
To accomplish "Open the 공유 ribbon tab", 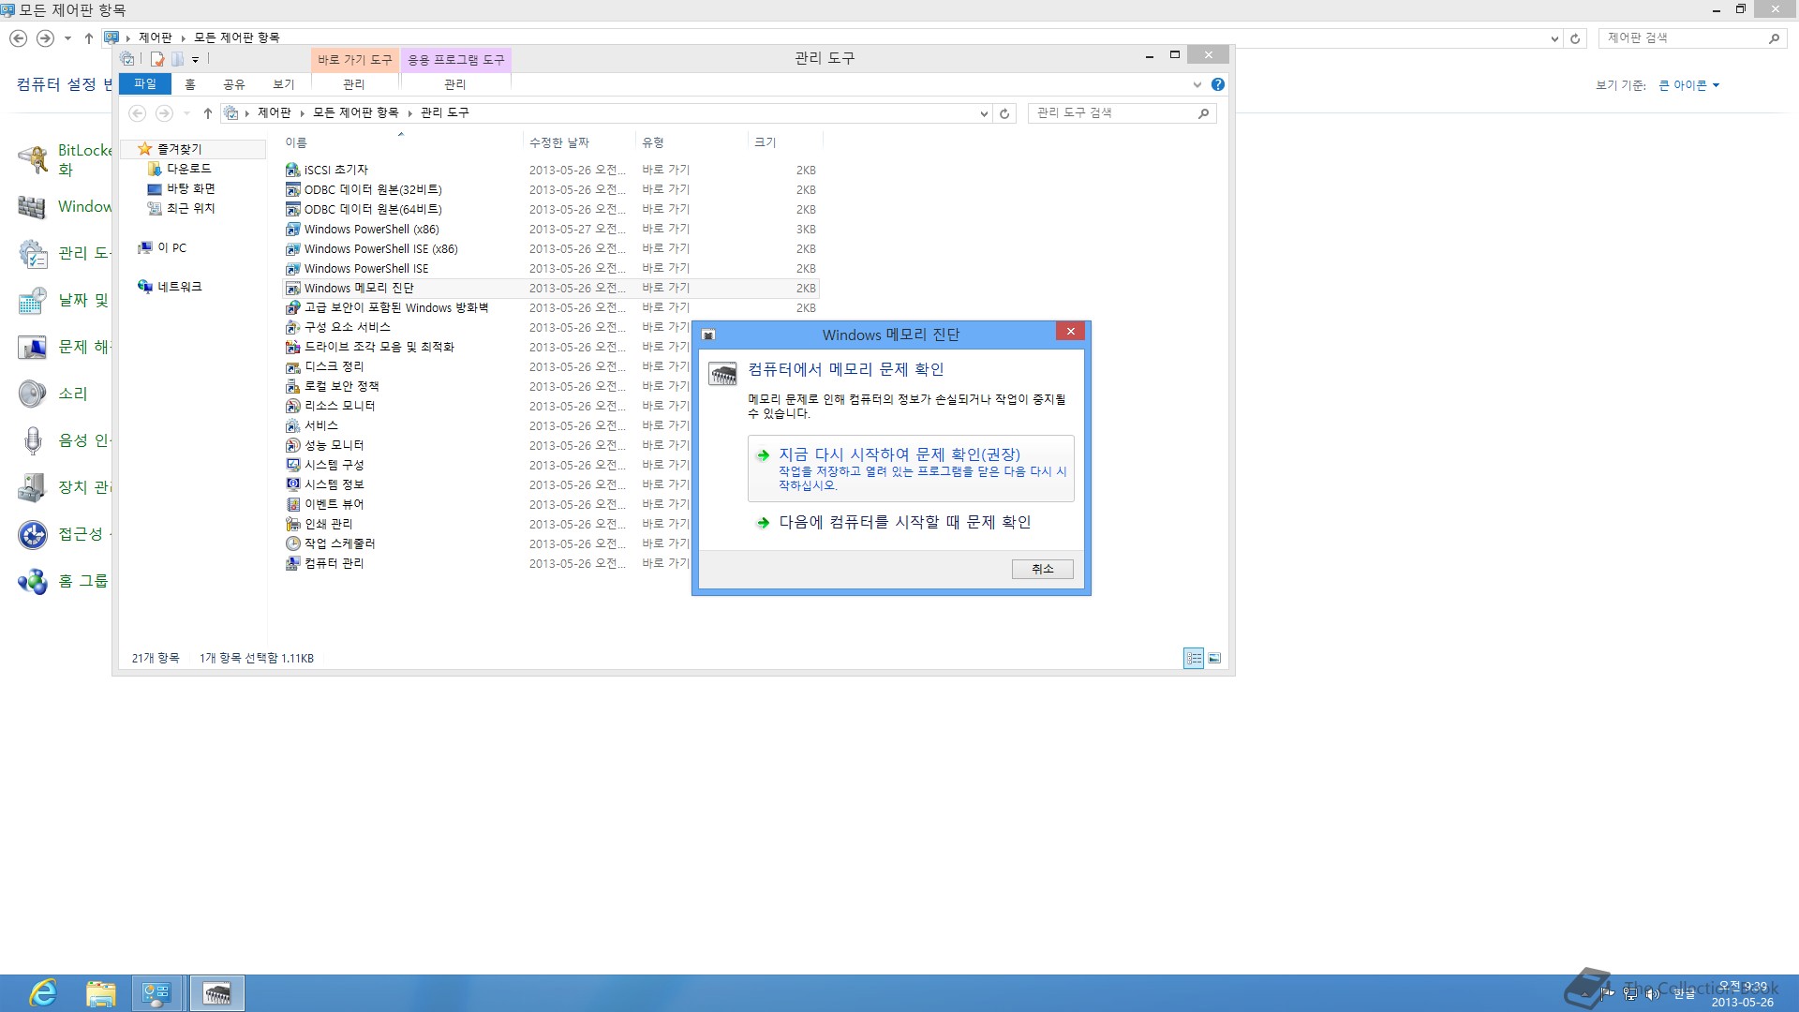I will (x=234, y=84).
